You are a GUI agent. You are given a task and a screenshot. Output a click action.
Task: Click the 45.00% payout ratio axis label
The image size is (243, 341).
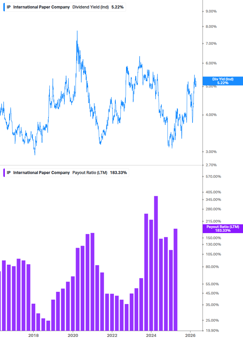[212, 293]
